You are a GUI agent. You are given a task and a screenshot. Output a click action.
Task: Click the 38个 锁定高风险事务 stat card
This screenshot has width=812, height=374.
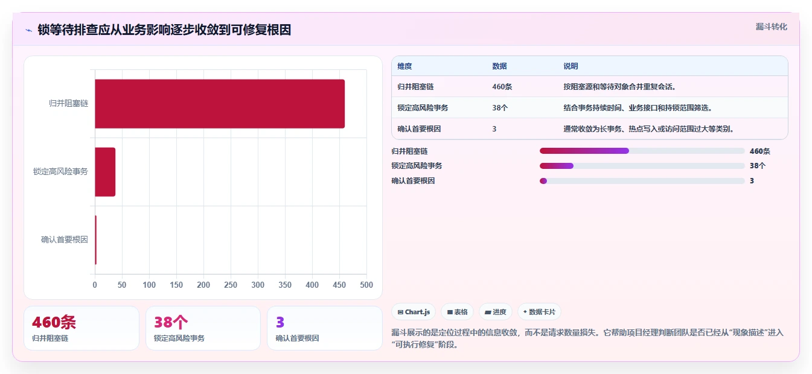(203, 328)
